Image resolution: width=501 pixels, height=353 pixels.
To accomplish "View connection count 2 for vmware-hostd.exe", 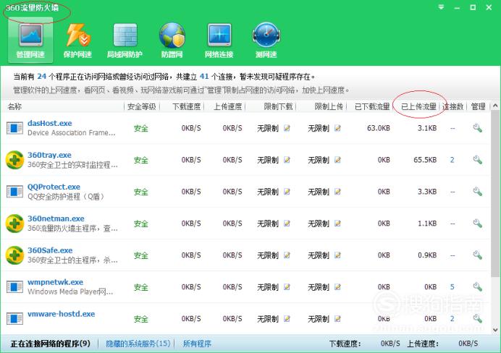I will point(452,318).
